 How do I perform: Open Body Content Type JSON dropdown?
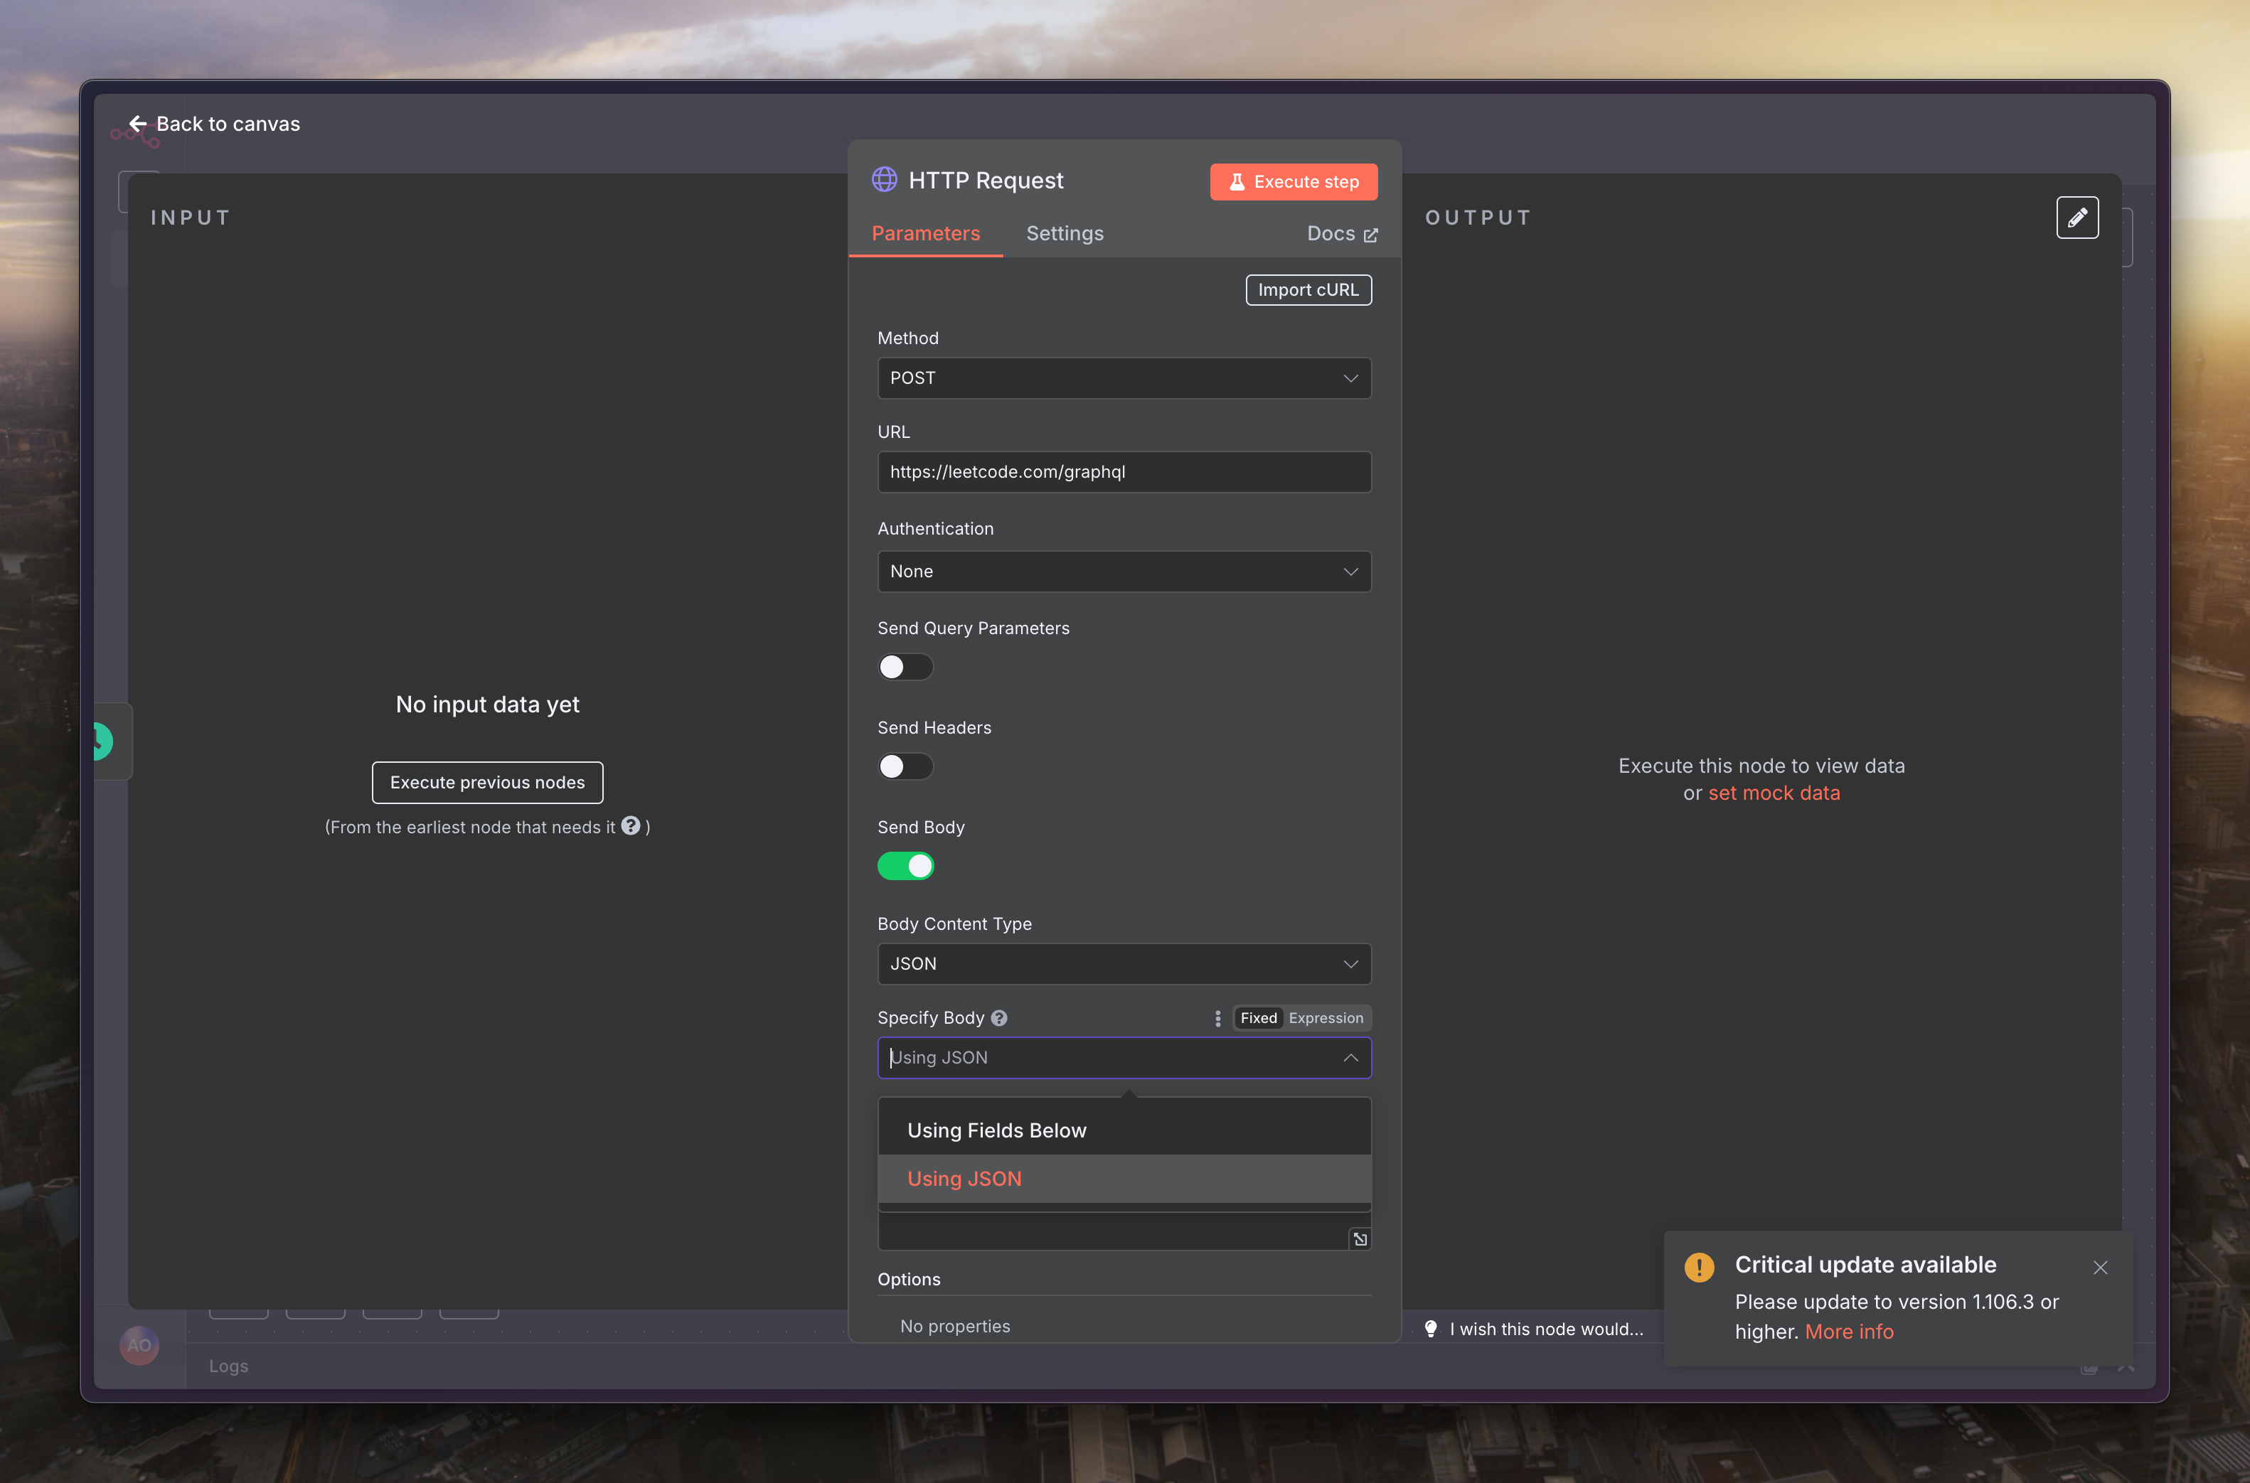click(x=1124, y=964)
